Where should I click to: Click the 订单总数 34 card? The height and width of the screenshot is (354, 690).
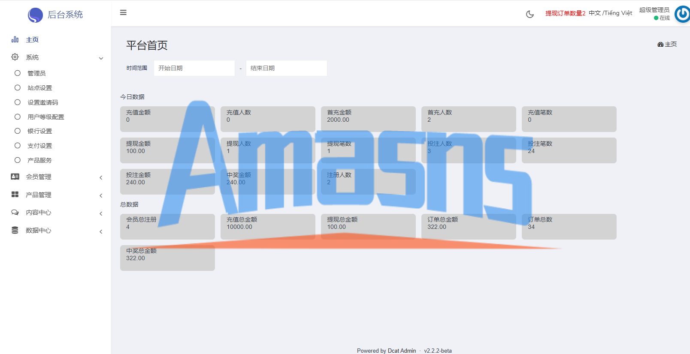[569, 227]
